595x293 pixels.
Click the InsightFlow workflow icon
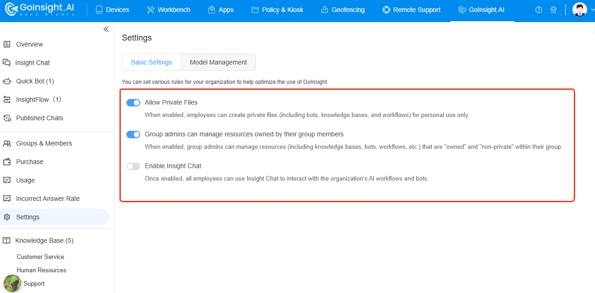(x=7, y=100)
